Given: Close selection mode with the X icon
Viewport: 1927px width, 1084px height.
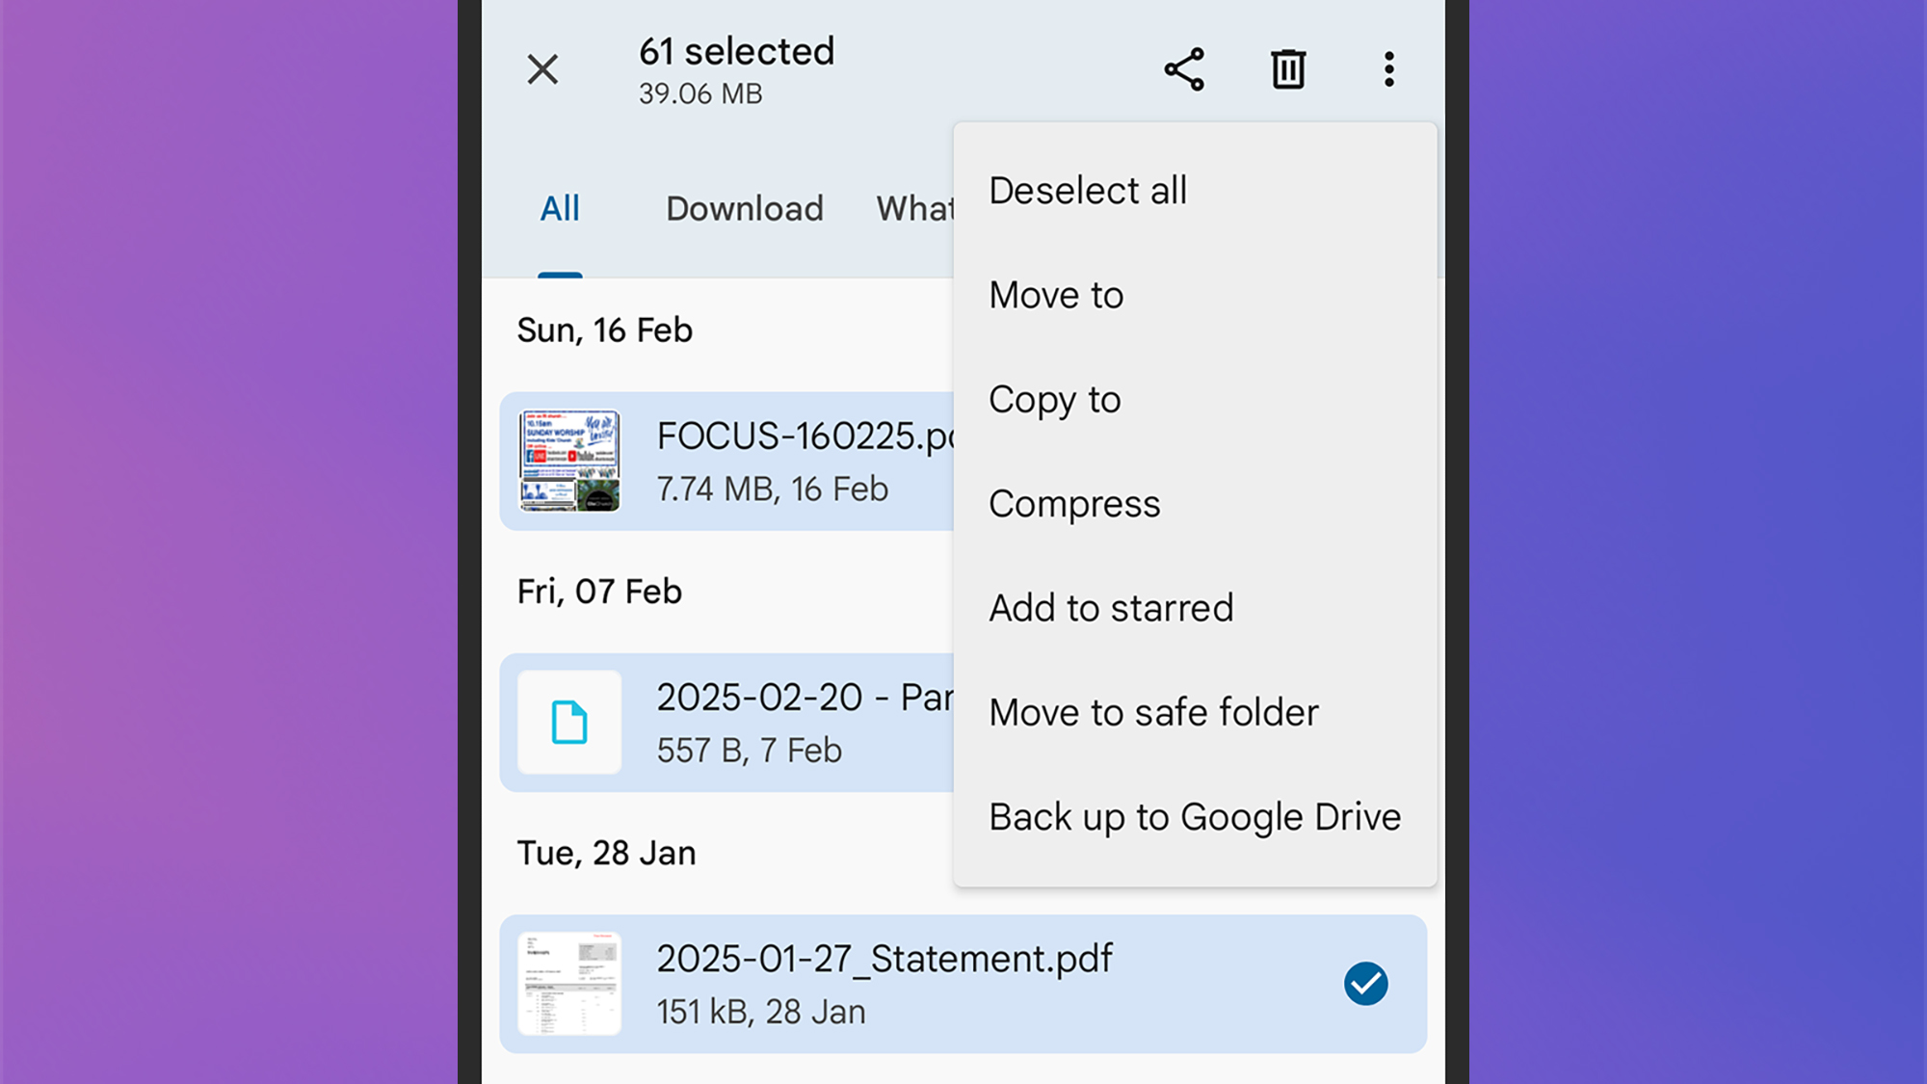Looking at the screenshot, I should pyautogui.click(x=542, y=69).
